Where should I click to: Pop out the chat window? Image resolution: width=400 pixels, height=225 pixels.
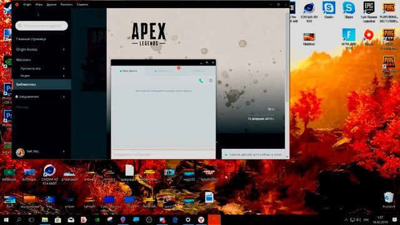(207, 62)
